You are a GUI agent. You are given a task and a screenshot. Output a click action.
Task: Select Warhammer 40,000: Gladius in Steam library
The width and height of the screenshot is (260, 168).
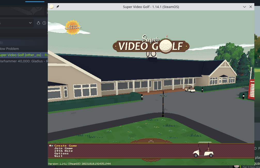(24, 61)
